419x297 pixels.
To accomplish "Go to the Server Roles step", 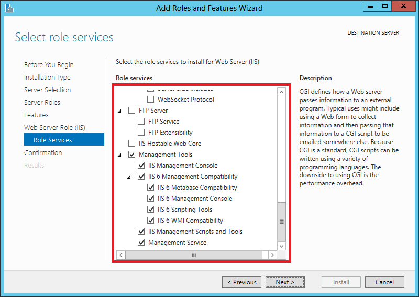I will (x=42, y=102).
